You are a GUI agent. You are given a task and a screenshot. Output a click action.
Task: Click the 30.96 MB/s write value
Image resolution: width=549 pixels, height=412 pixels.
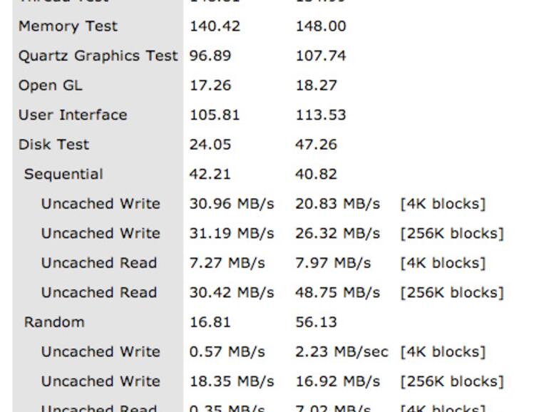pyautogui.click(x=232, y=204)
